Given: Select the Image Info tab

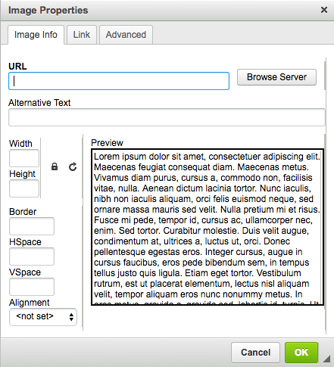Looking at the screenshot, I should point(36,35).
